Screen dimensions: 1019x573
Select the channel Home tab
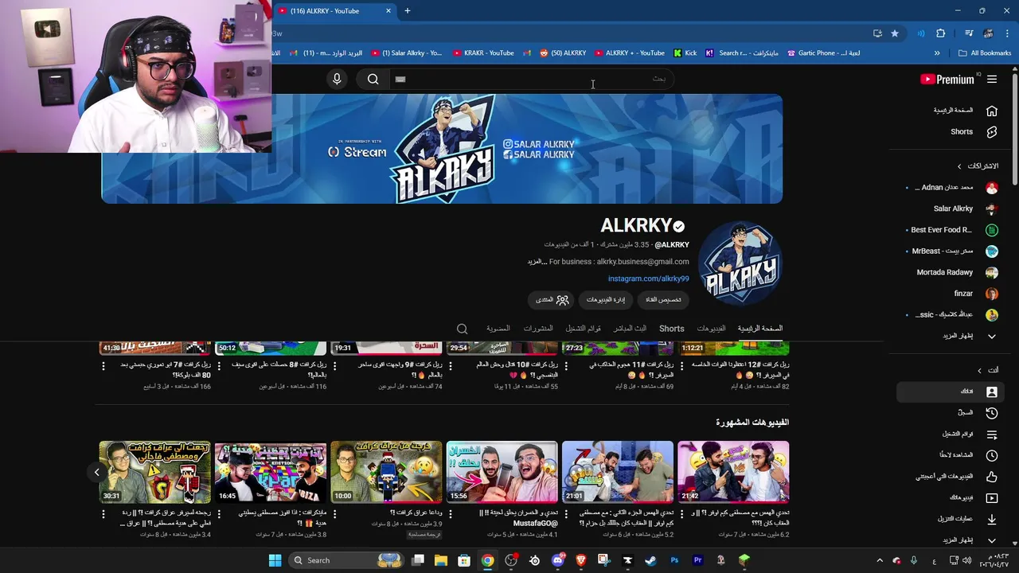(759, 329)
